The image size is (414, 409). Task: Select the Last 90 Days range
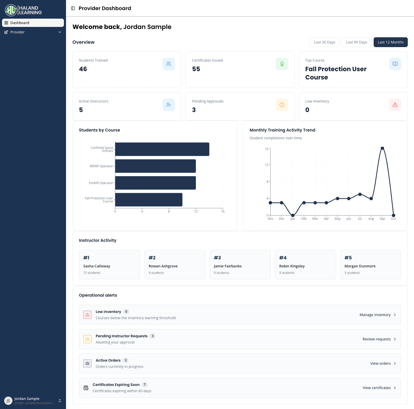pos(357,42)
